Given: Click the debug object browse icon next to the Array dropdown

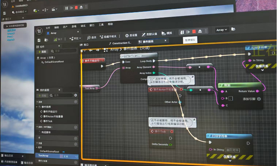Looking at the screenshot, I should (233, 29).
